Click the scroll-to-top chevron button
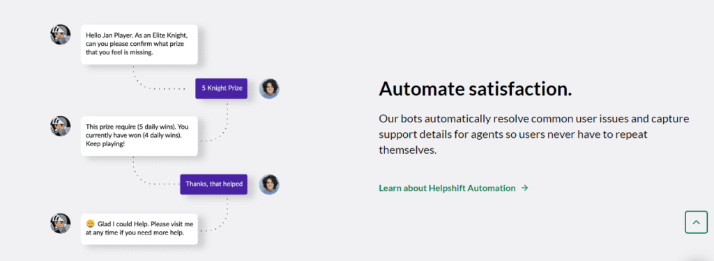714x261 pixels. pyautogui.click(x=697, y=222)
